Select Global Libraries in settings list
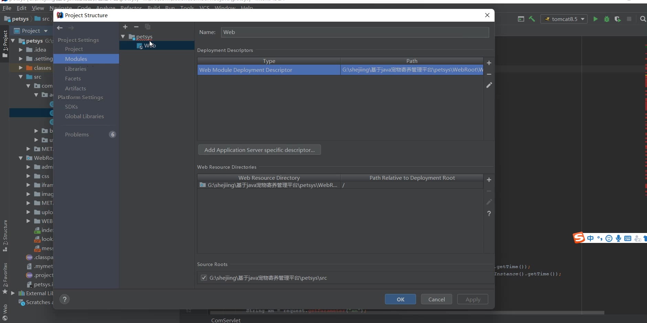This screenshot has height=323, width=647. (x=84, y=116)
